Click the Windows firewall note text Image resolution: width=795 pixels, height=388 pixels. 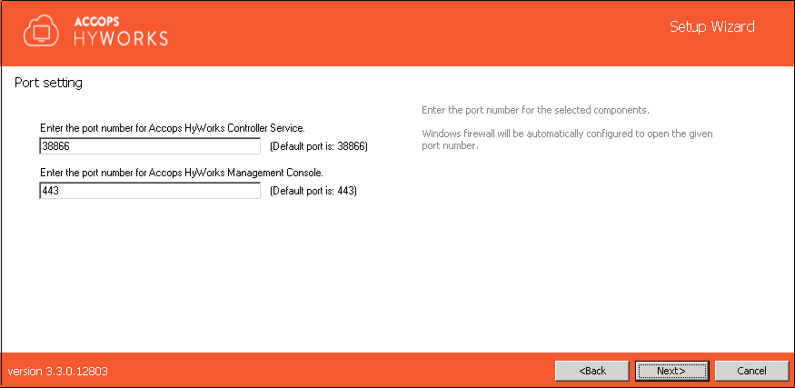(567, 140)
